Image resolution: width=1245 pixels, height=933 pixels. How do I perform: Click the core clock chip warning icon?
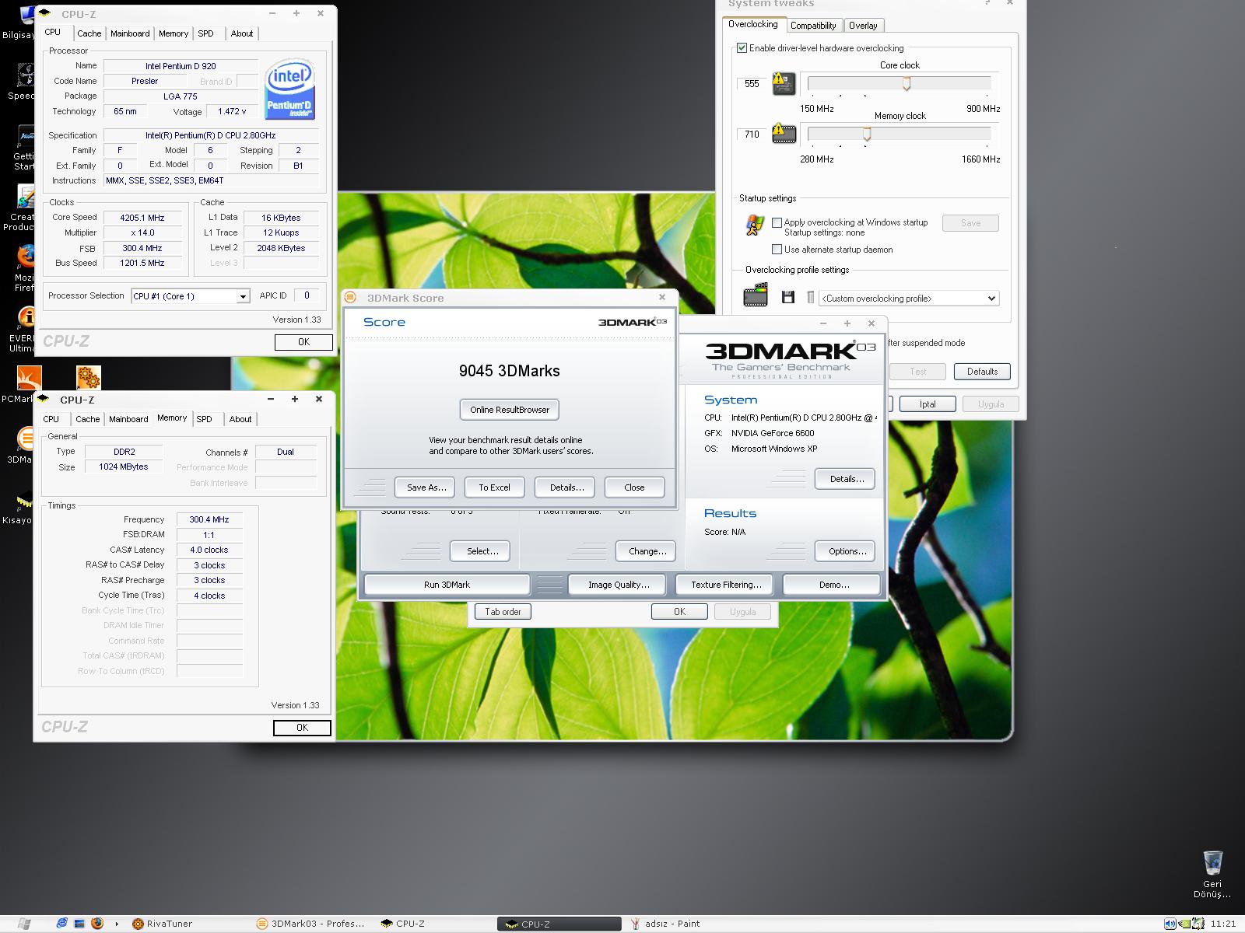tap(784, 83)
